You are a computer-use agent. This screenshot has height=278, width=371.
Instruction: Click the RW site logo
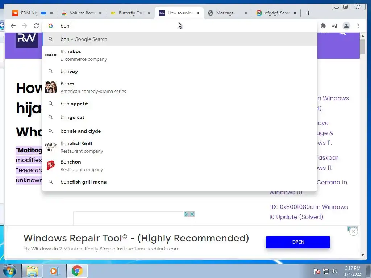[27, 40]
